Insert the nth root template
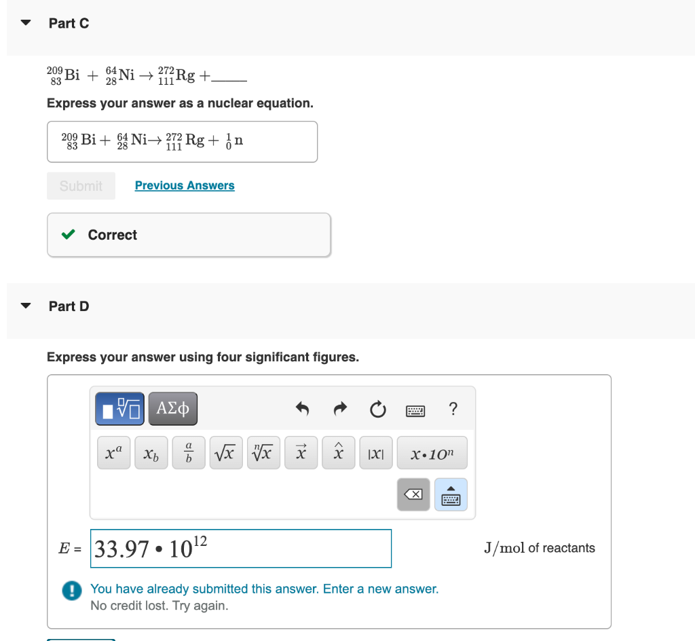Image resolution: width=695 pixels, height=641 pixels. click(x=263, y=452)
